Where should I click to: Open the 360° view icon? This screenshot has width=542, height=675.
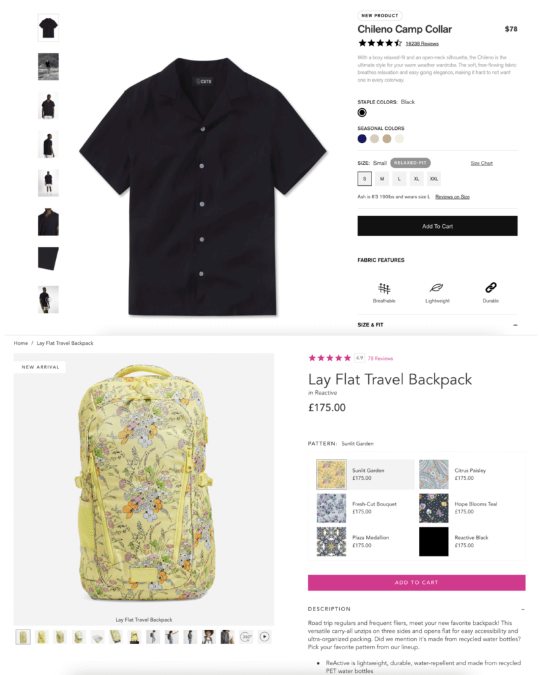coord(246,637)
